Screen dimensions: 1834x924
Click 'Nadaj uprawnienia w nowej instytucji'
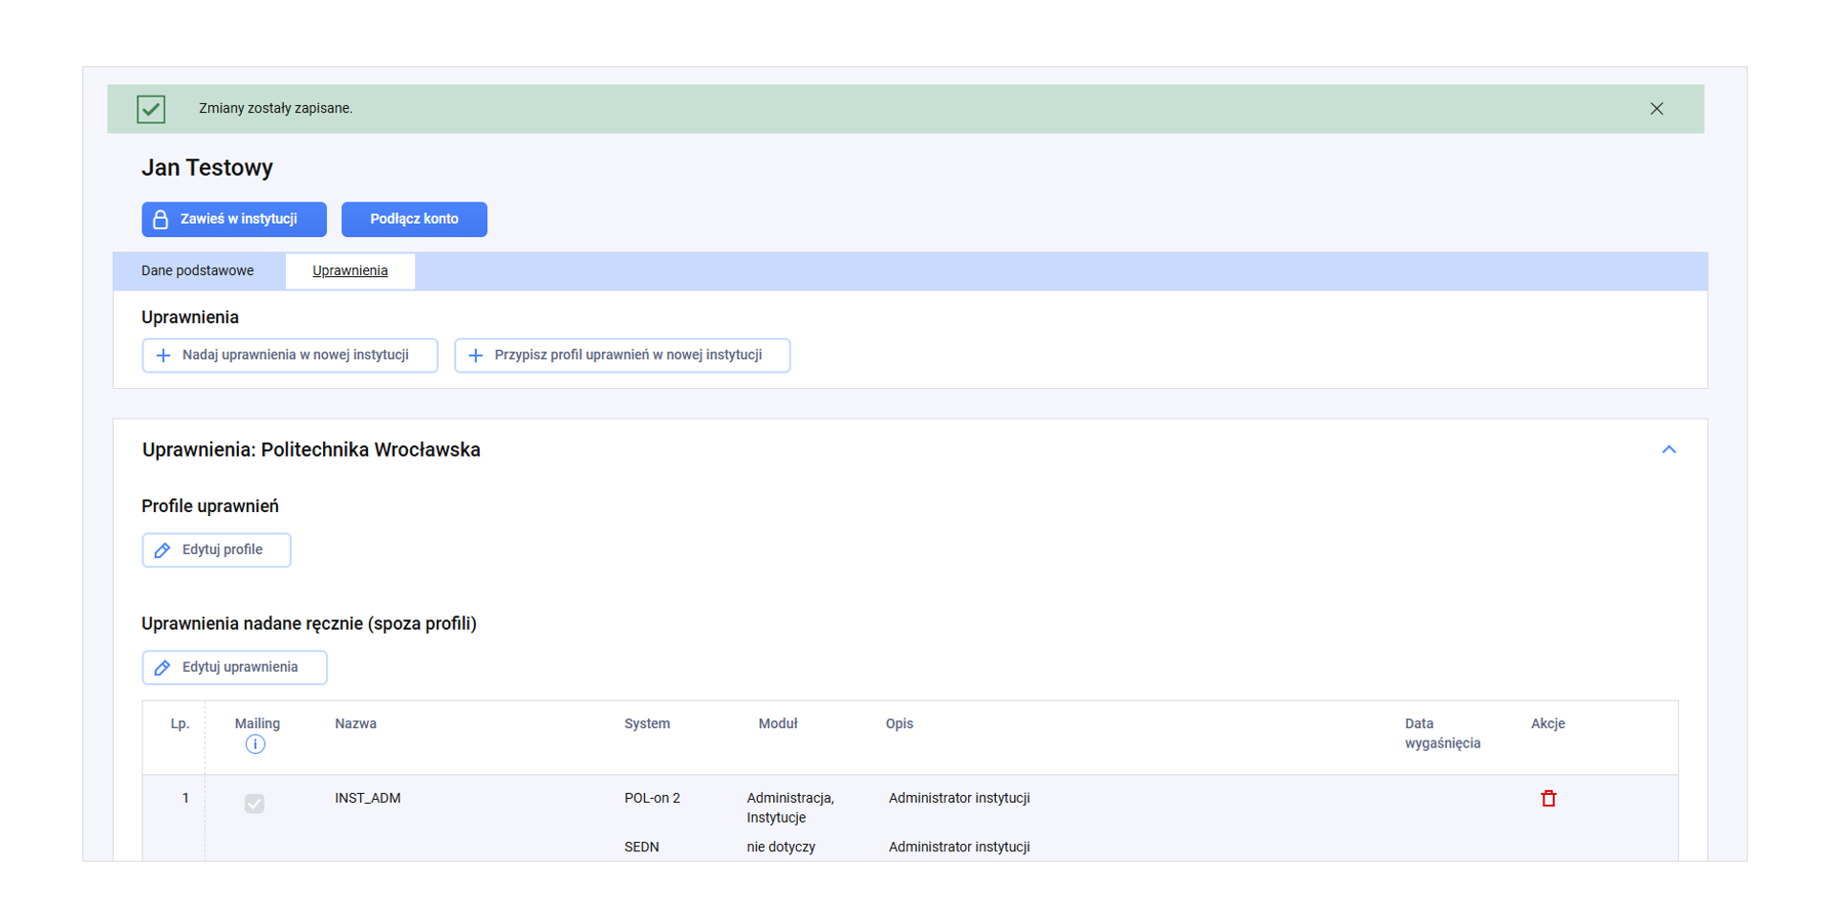tap(290, 355)
